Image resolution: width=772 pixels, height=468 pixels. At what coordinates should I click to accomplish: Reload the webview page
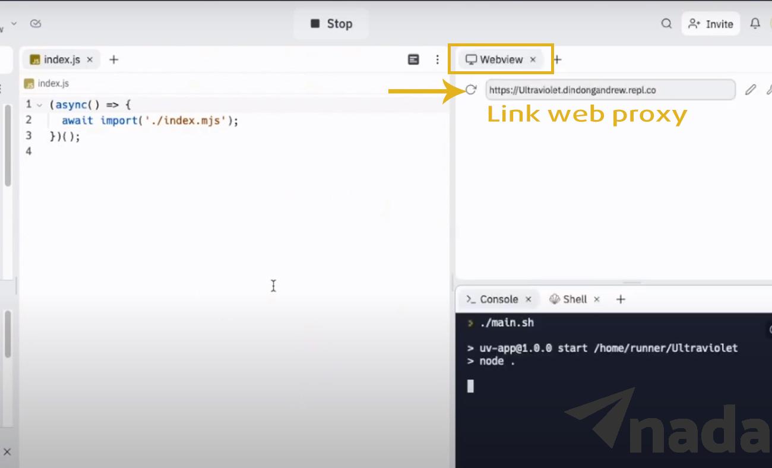click(x=471, y=90)
